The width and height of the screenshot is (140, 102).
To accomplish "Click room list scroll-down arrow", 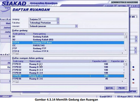I will [125, 79].
